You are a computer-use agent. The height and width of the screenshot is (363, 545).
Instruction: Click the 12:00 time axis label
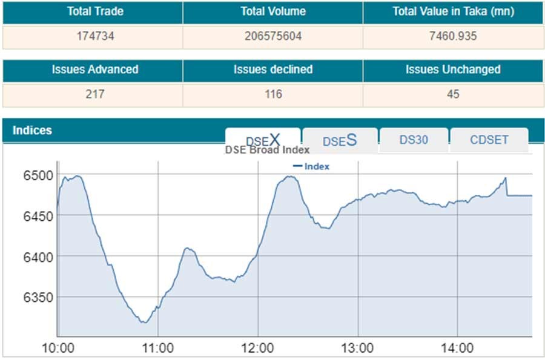tap(259, 348)
